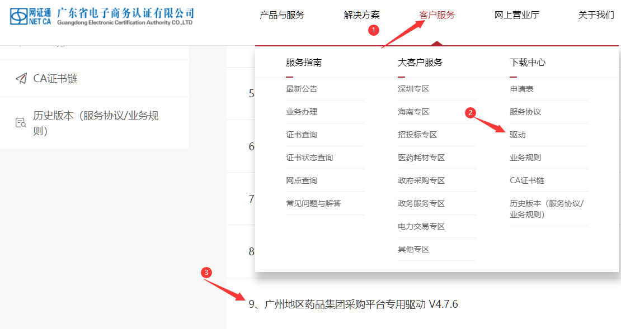The height and width of the screenshot is (329, 621).
Task: Select CA证书链 in the left sidebar
Action: tap(55, 78)
